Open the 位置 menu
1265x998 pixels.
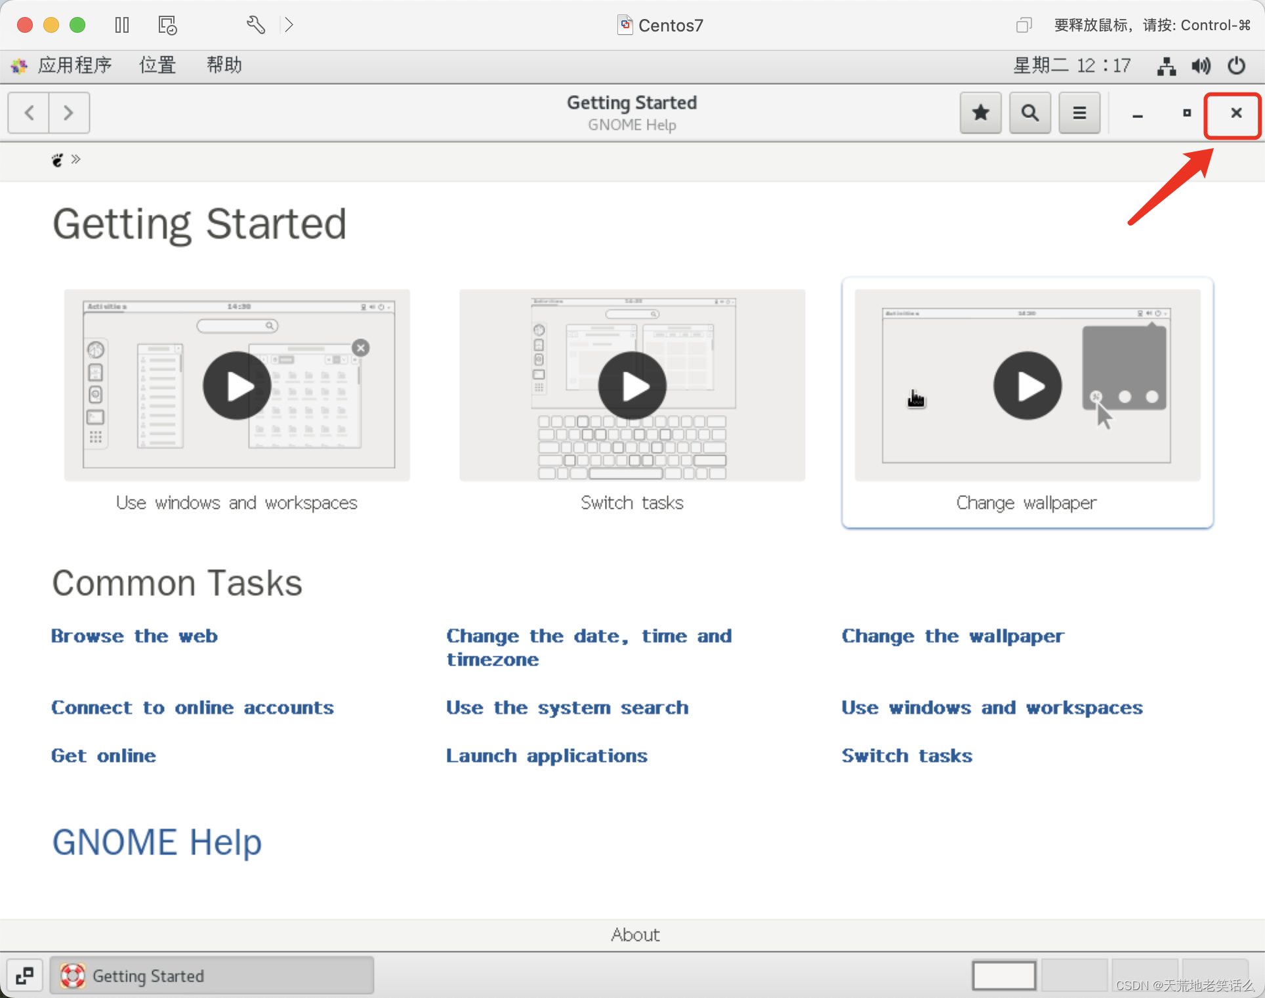157,66
